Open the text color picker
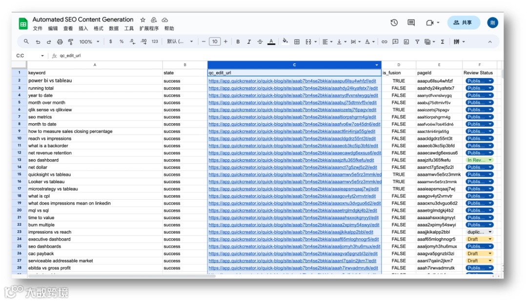This screenshot has height=302, width=527. tap(271, 41)
